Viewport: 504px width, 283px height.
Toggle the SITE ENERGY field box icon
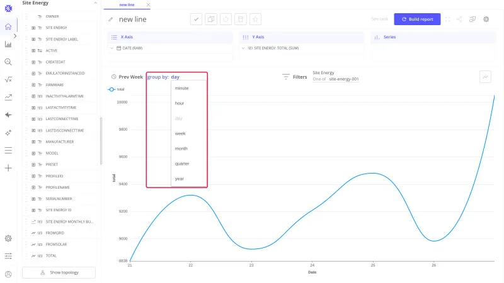click(x=33, y=28)
